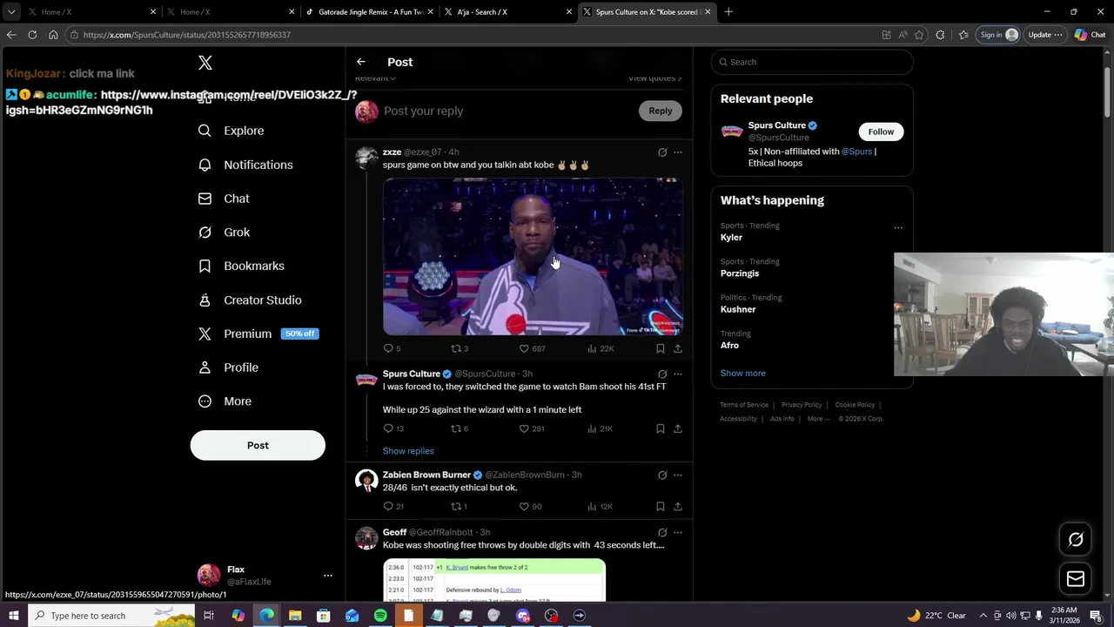Open Terms of Service link
Image resolution: width=1114 pixels, height=627 pixels.
click(744, 405)
